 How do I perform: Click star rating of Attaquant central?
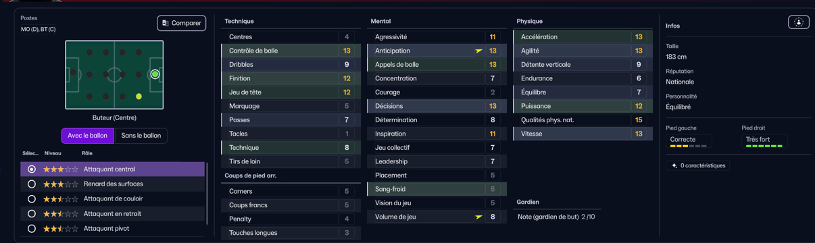[61, 169]
